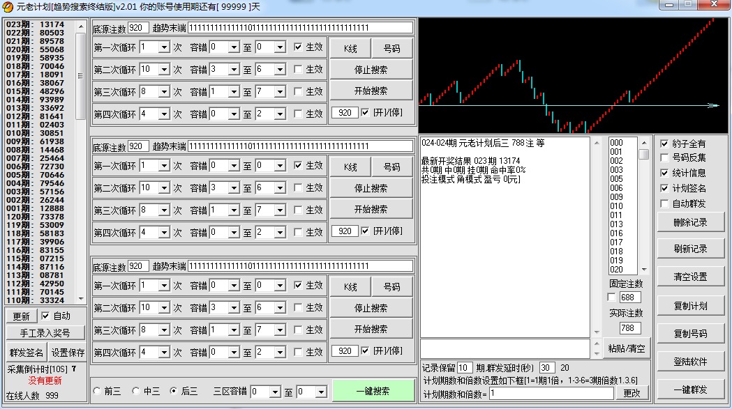Image resolution: width=732 pixels, height=409 pixels.
Task: Click the 手工录入奖号 button
Action: coord(45,334)
